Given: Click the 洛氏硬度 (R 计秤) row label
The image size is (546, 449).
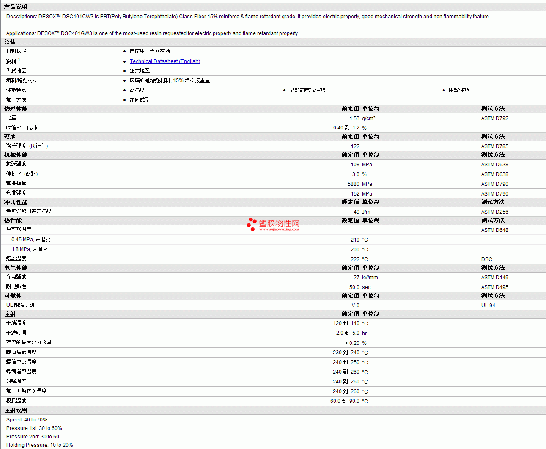Looking at the screenshot, I should [27, 146].
